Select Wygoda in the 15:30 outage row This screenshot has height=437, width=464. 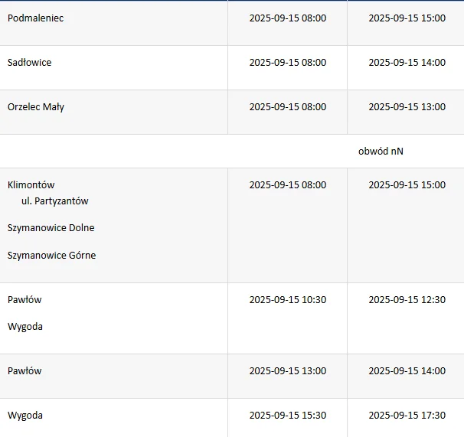(25, 416)
